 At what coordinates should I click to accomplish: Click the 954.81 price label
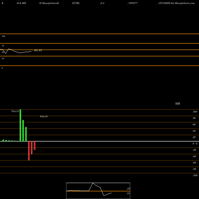coord(15,111)
